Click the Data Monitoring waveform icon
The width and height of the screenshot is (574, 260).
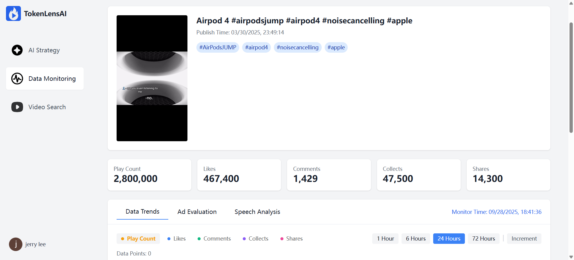click(x=17, y=78)
